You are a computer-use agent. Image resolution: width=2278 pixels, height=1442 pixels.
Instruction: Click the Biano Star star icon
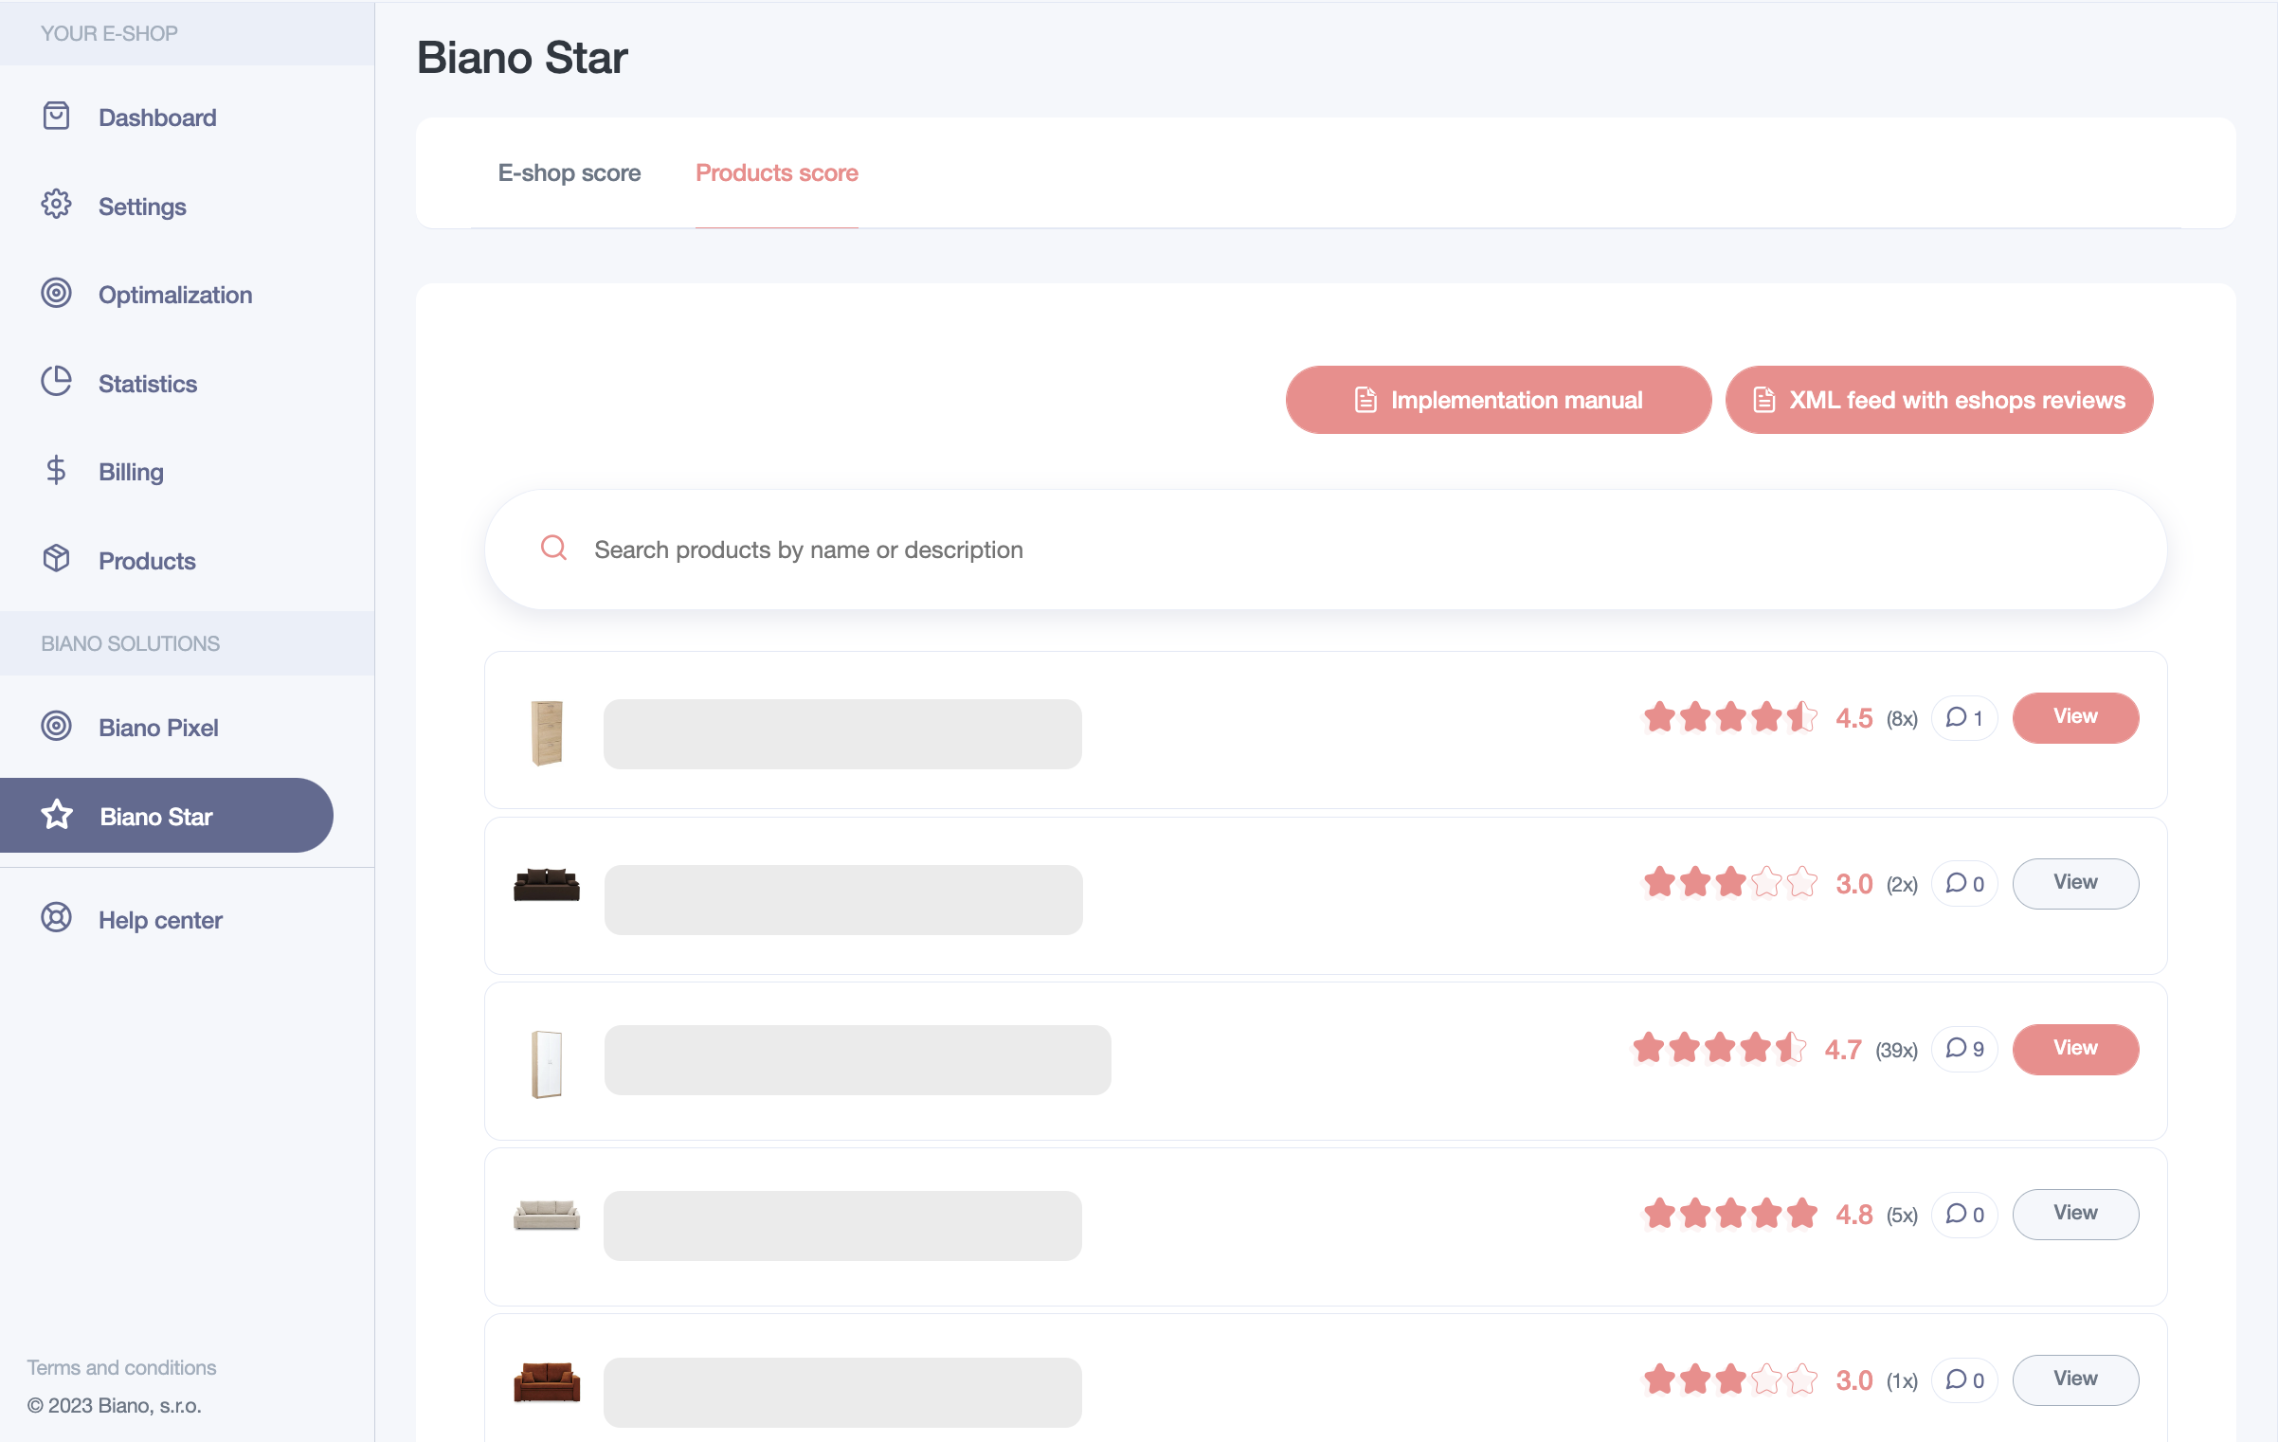tap(57, 815)
